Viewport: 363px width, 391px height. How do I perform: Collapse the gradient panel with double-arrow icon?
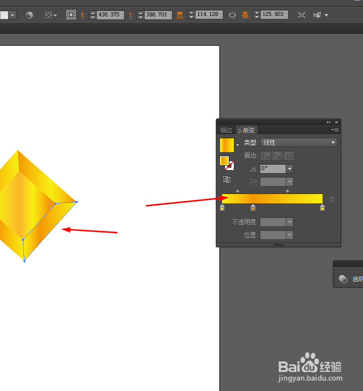click(x=328, y=122)
